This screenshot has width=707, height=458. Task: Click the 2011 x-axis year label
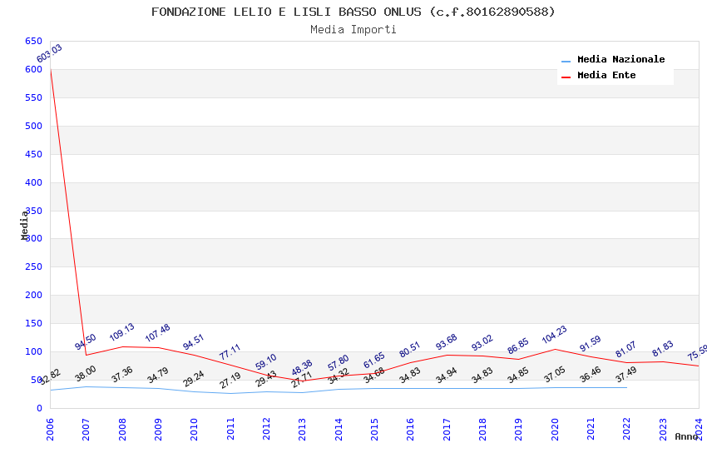pyautogui.click(x=230, y=430)
